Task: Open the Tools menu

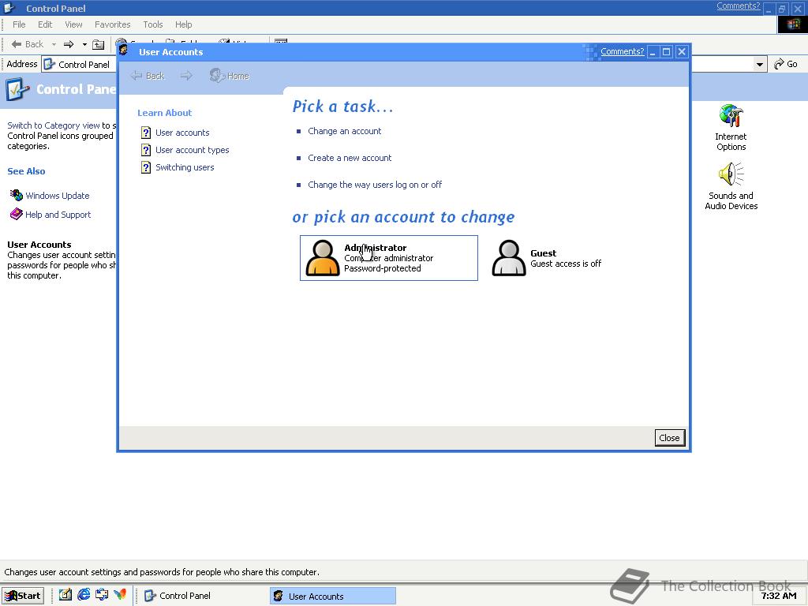Action: point(152,24)
